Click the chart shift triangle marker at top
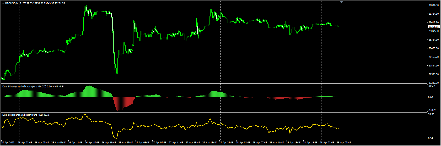441x146 pixels. point(341,2)
